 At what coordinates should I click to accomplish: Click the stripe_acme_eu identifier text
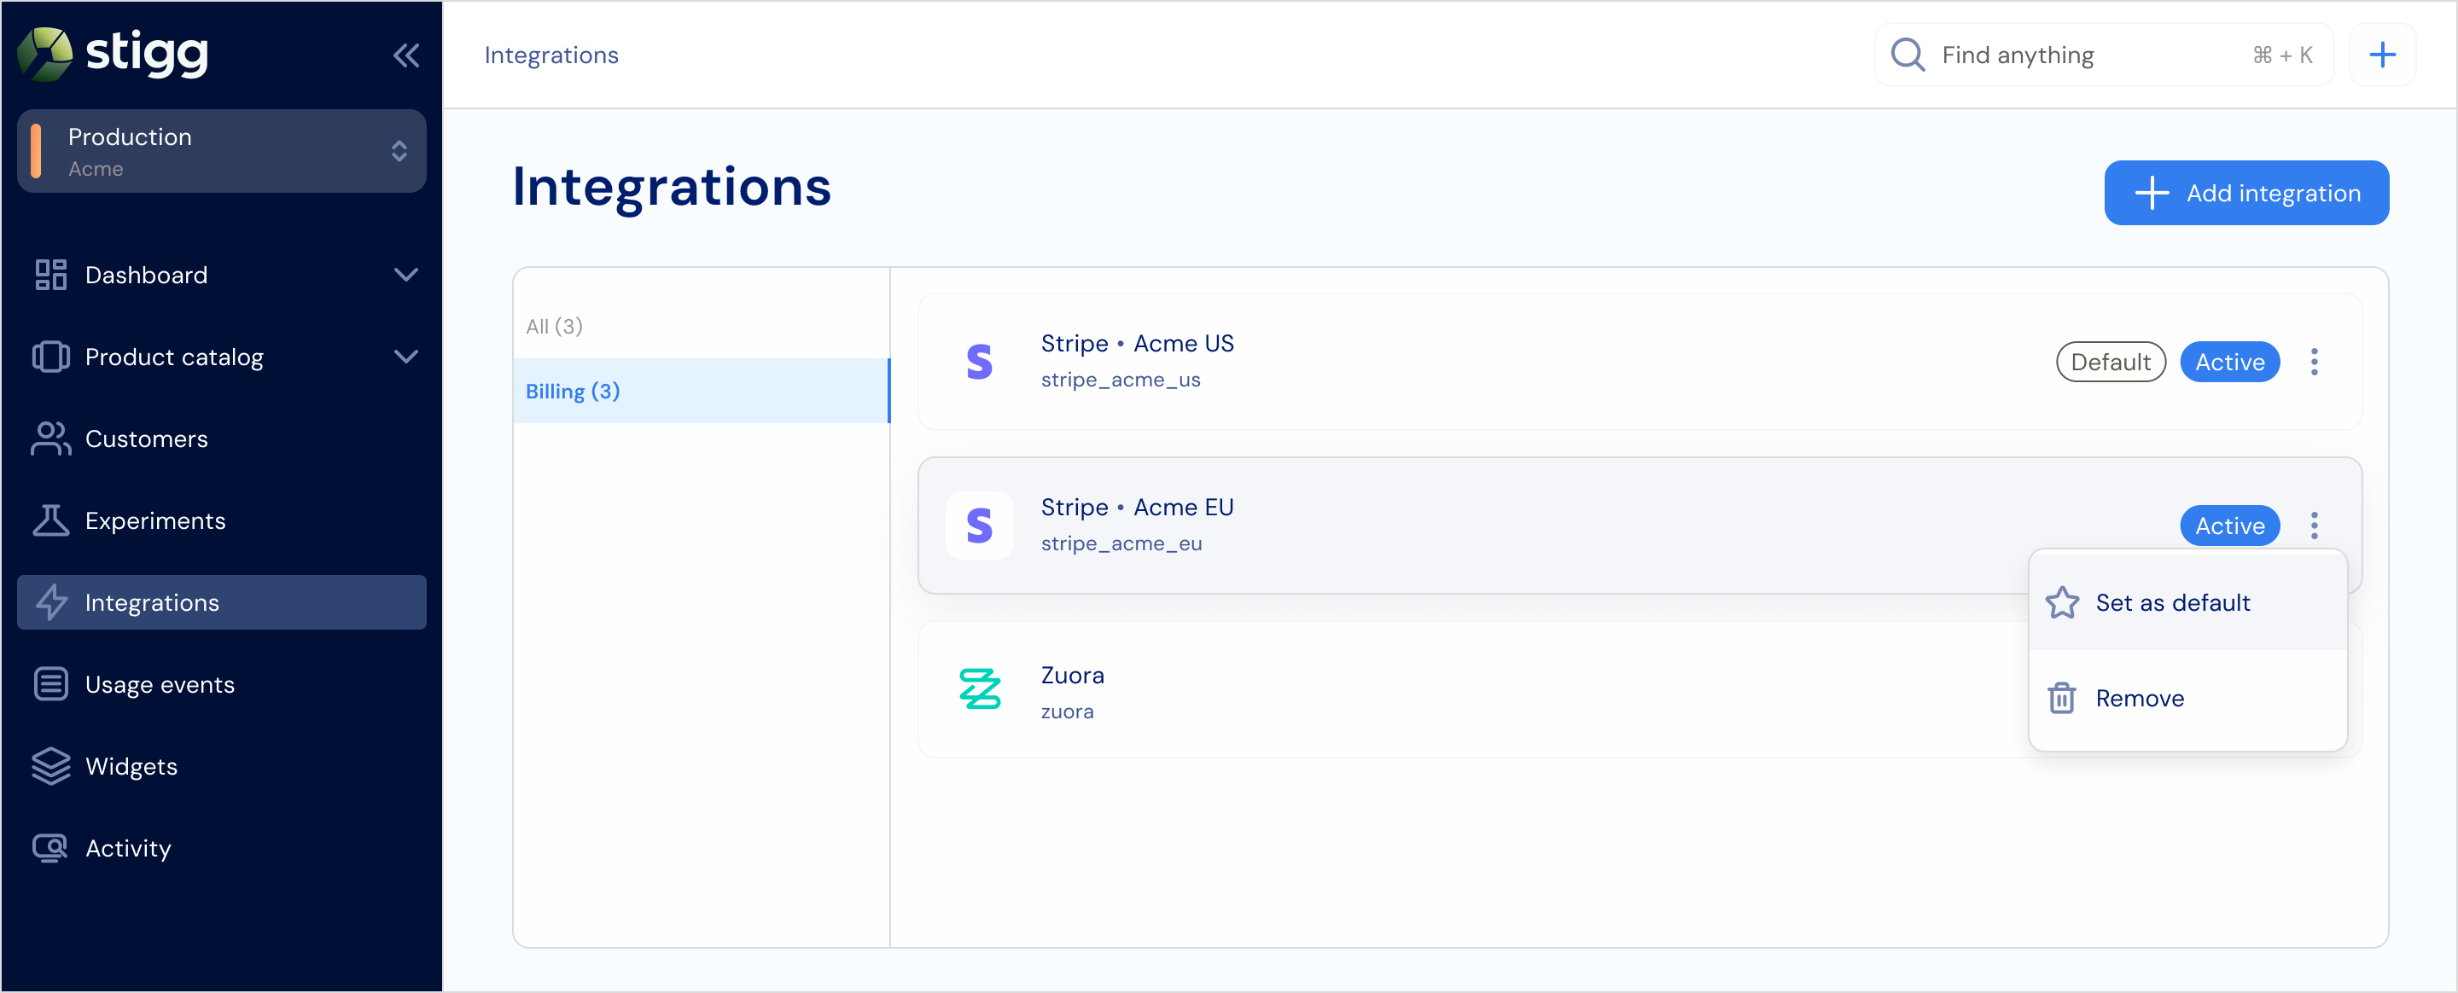1121,543
